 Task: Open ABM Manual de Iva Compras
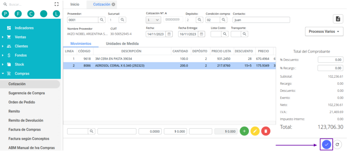coord(31,148)
